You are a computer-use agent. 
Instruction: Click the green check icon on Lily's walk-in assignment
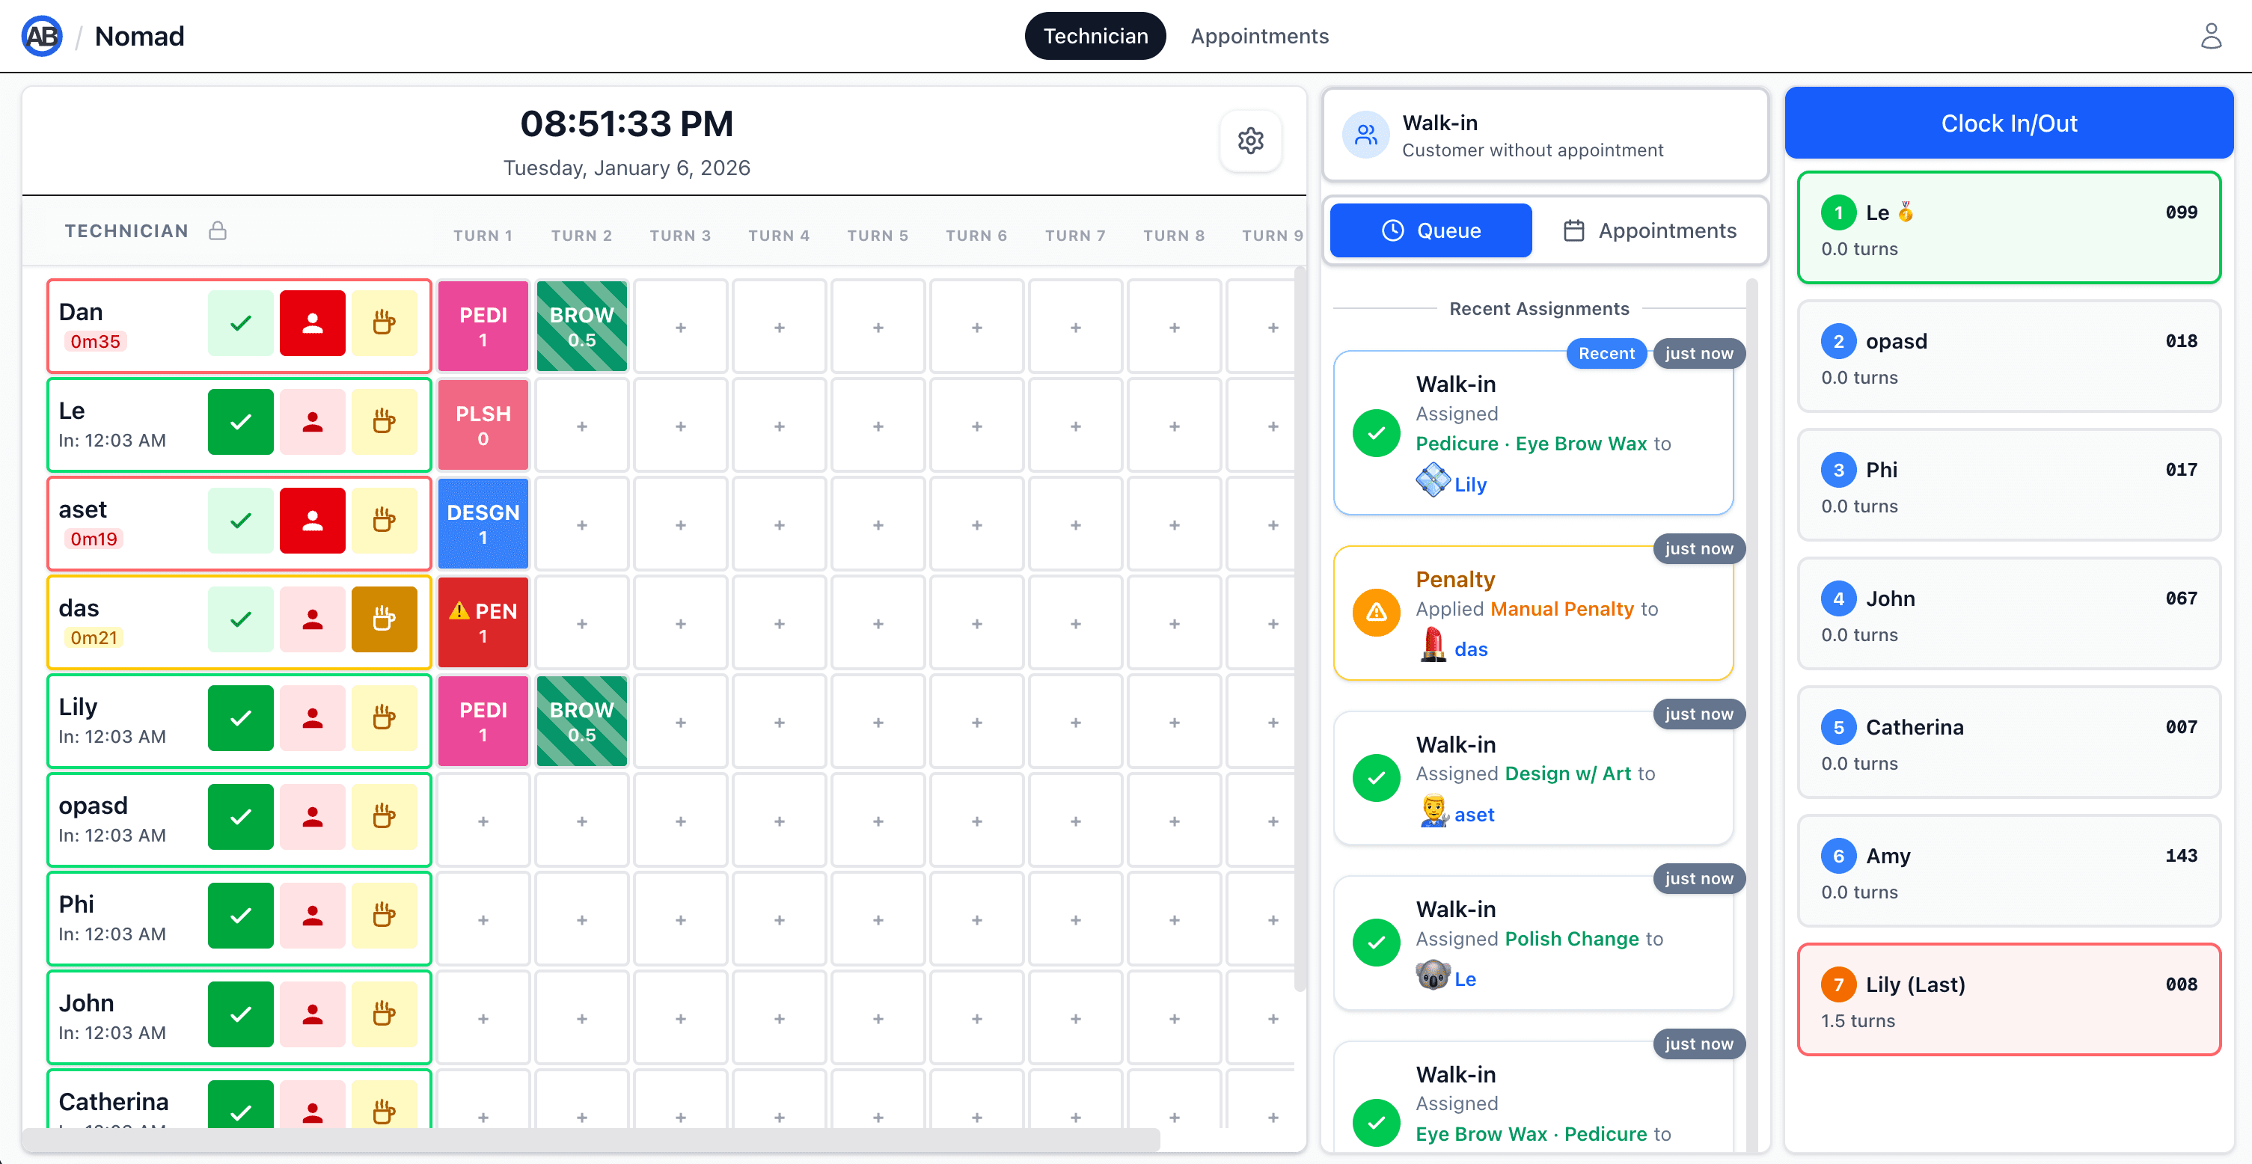(x=1375, y=432)
